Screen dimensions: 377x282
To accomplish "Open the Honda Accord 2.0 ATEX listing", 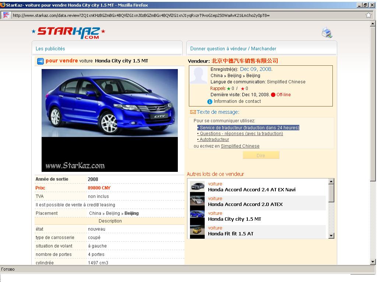I will 245,205.
